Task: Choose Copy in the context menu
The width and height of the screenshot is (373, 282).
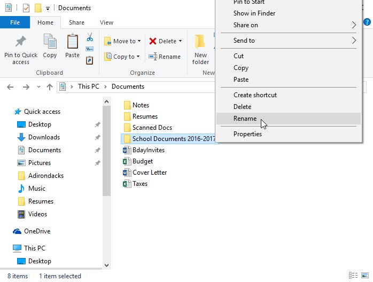Action: tap(289, 68)
